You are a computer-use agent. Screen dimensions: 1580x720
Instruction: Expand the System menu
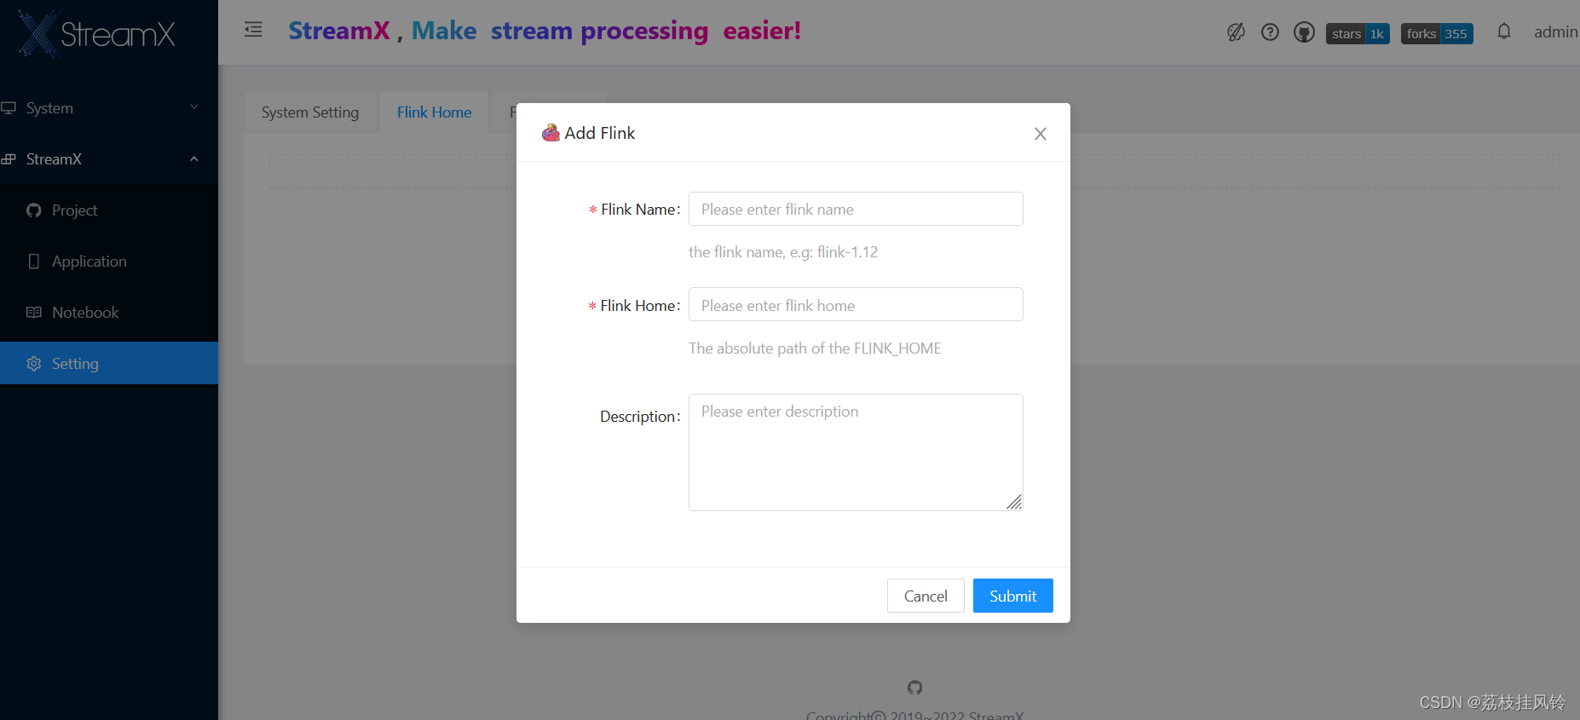pyautogui.click(x=109, y=108)
